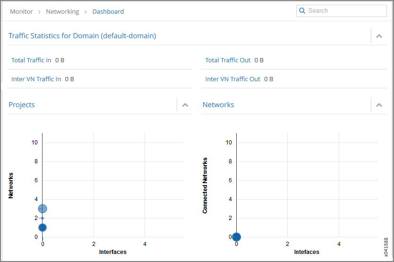The width and height of the screenshot is (394, 262).
Task: Click the Traffic Statistics for Domain heading
Action: 82,36
